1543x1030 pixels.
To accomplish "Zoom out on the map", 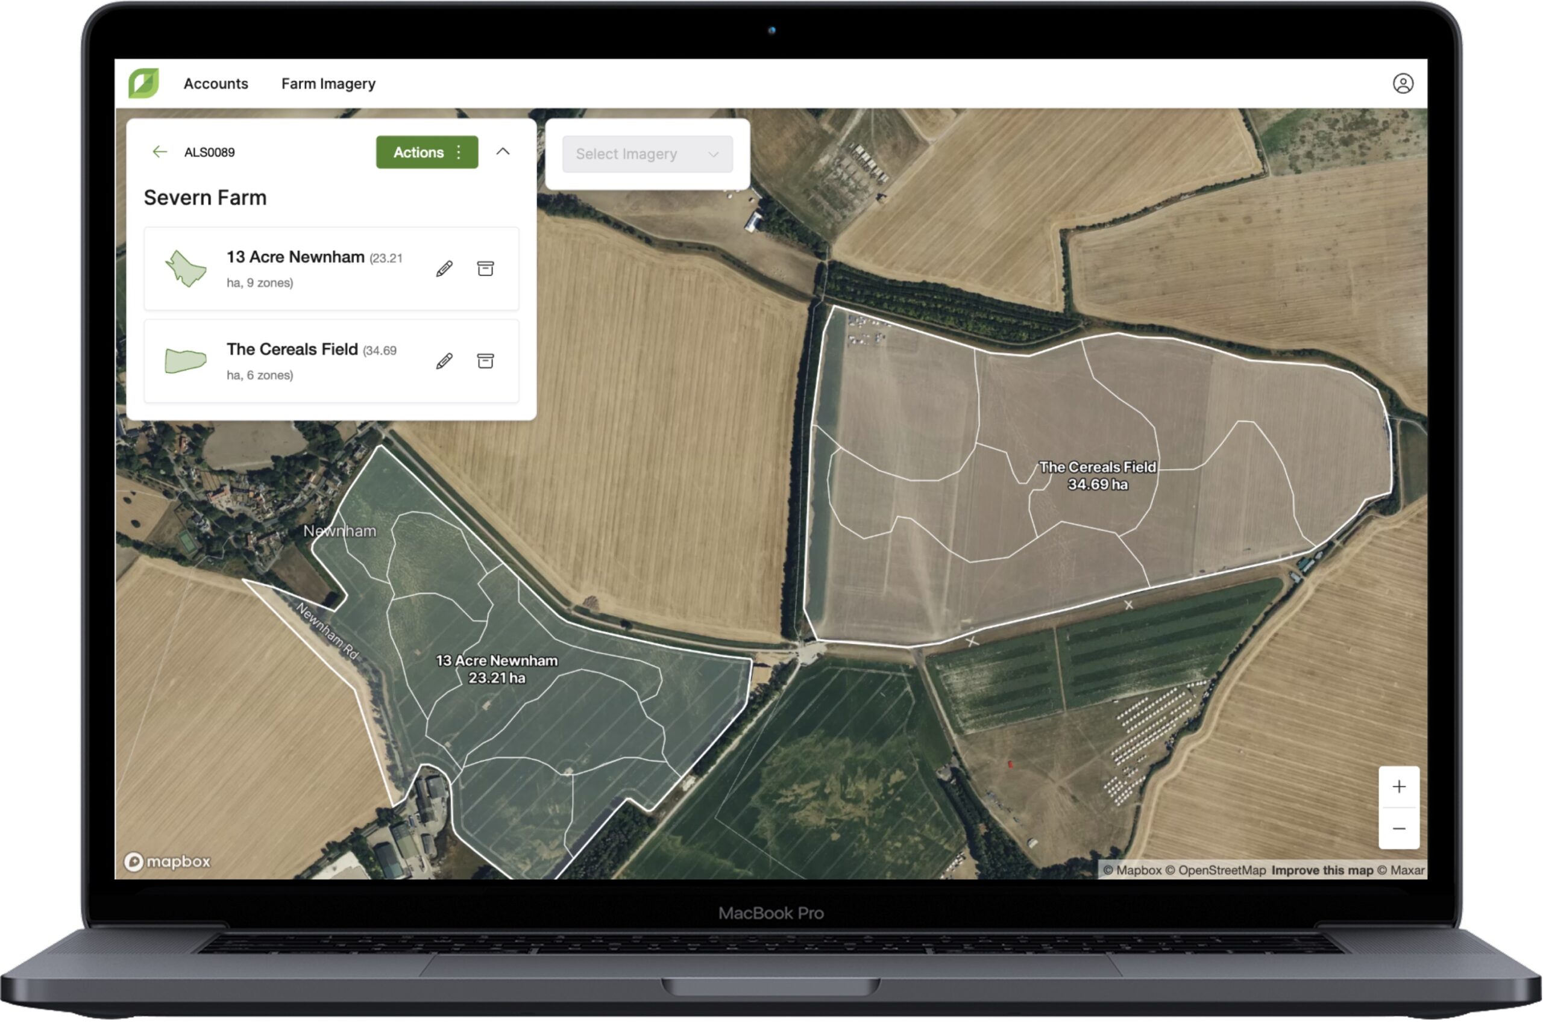I will 1399,829.
